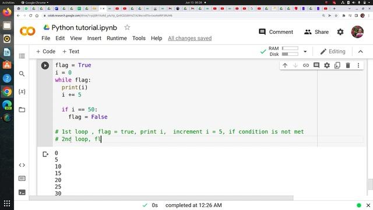
Task: Open Activities overview
Action: click(8, 2)
